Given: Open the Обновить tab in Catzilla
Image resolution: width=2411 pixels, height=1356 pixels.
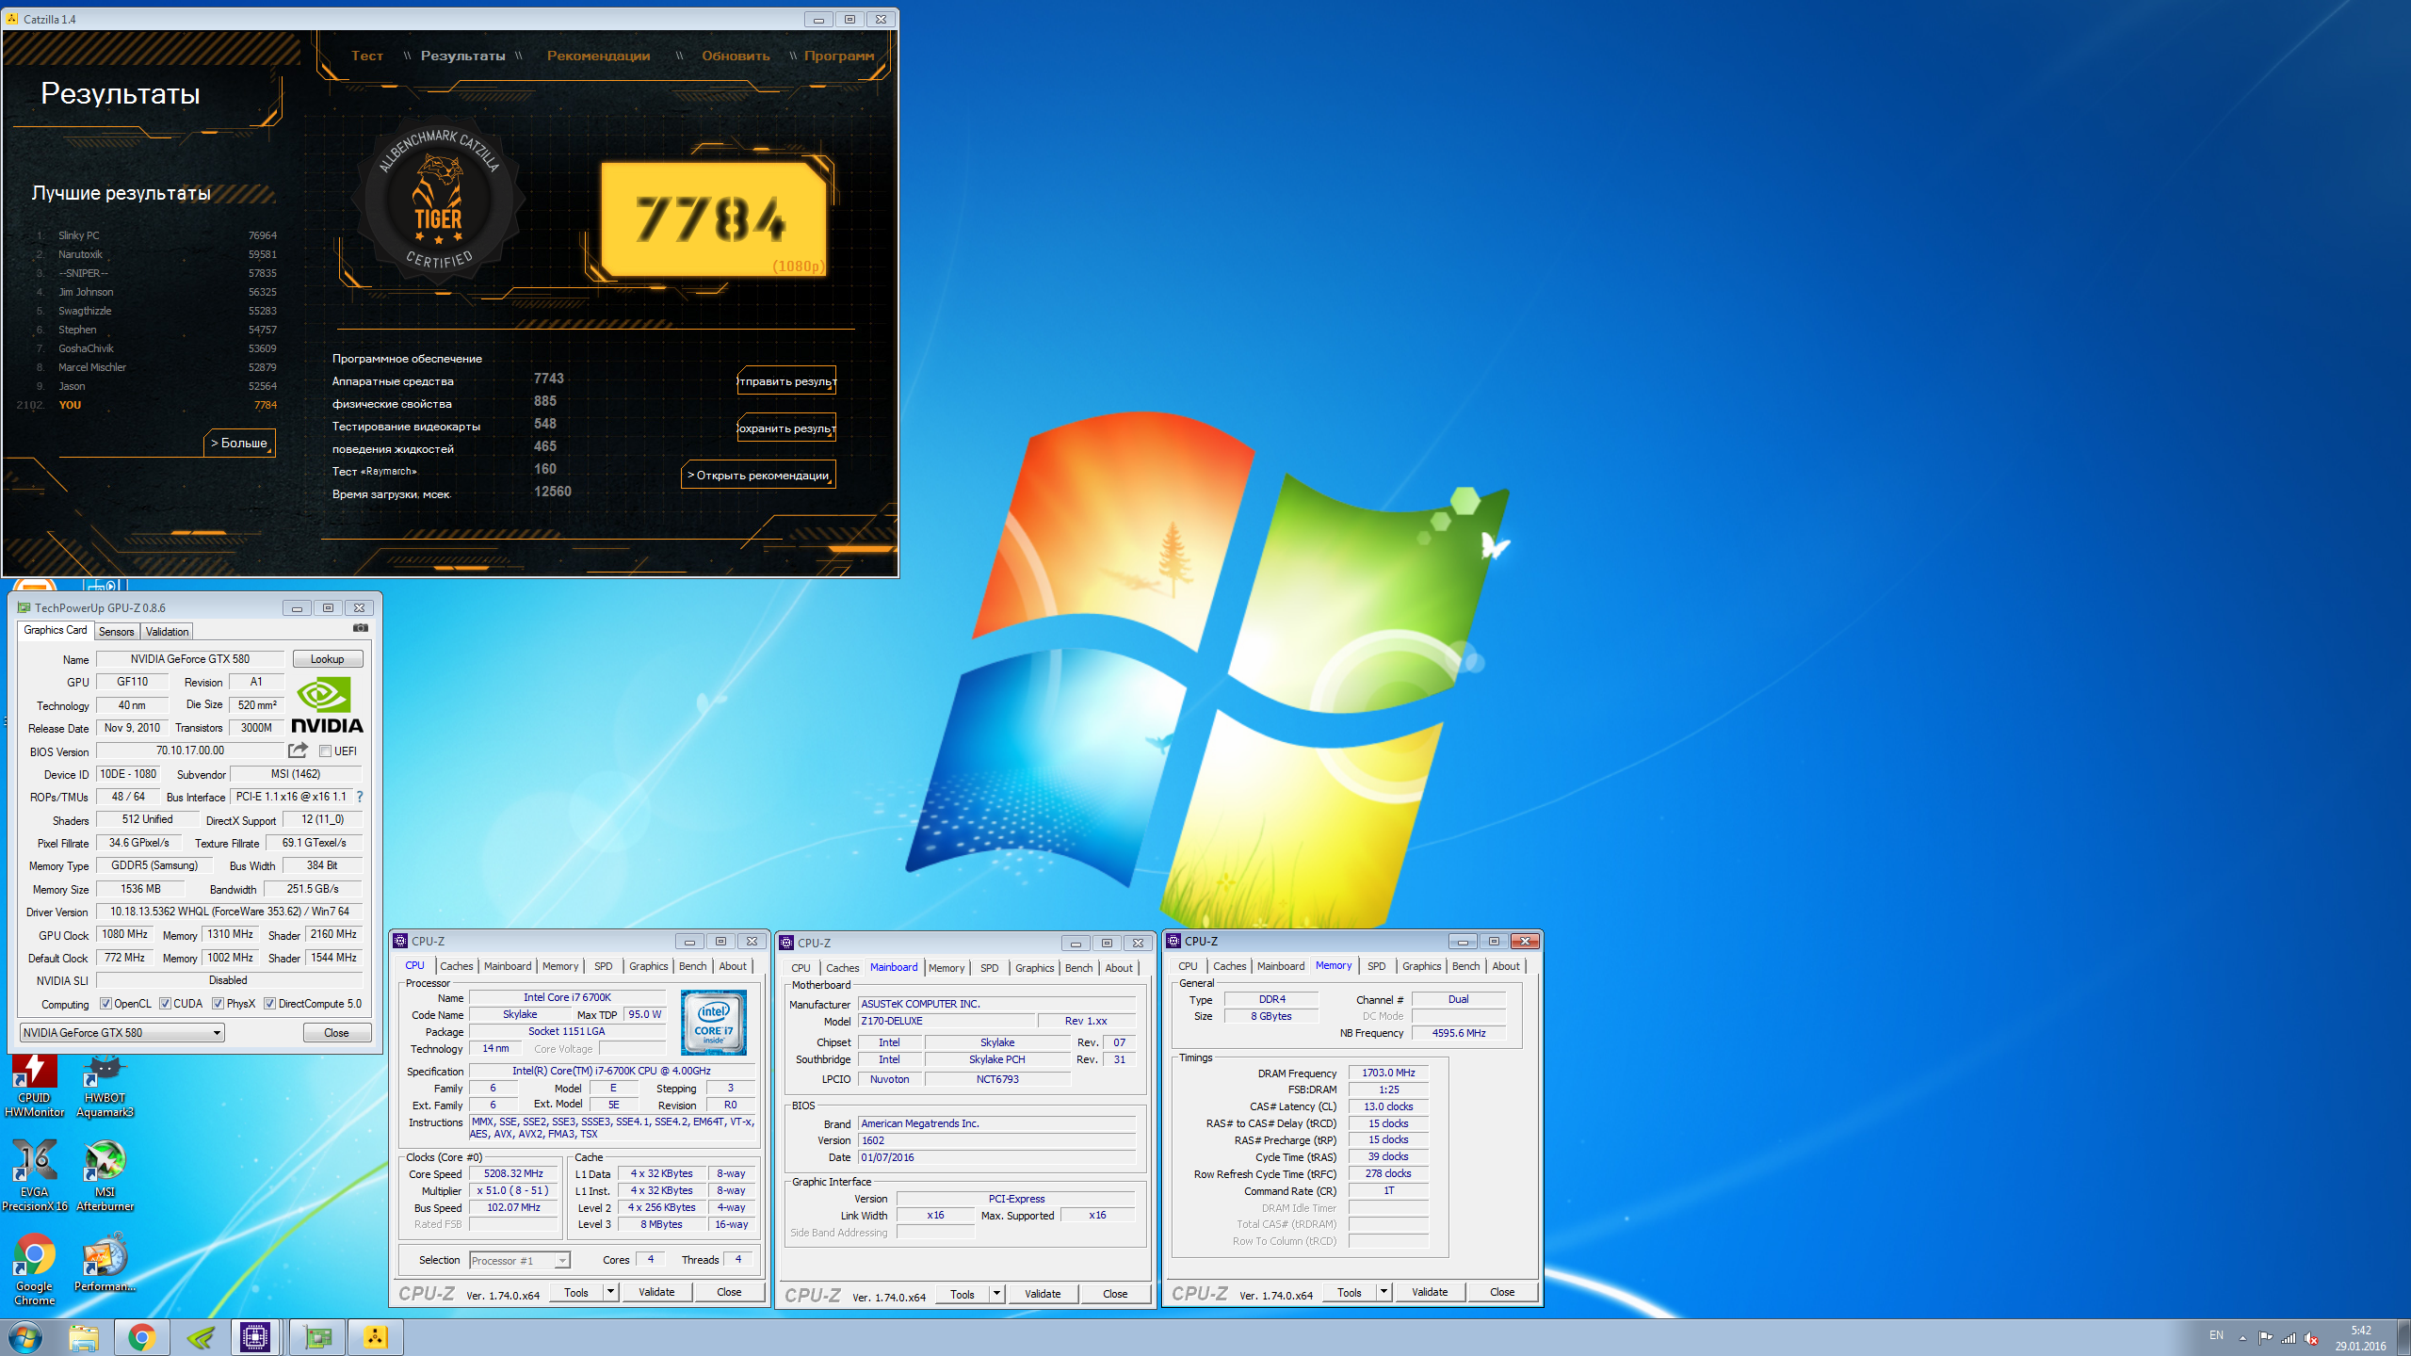Looking at the screenshot, I should 736,56.
